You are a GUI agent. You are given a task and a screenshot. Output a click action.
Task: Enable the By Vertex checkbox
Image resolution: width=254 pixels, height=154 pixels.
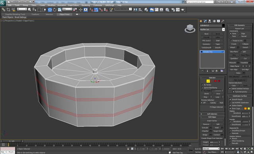point(202,85)
